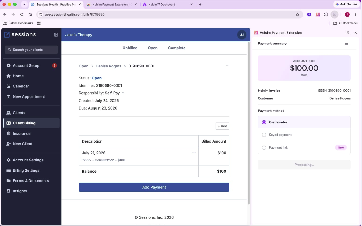
Task: Go back in browser
Action: tap(5, 15)
